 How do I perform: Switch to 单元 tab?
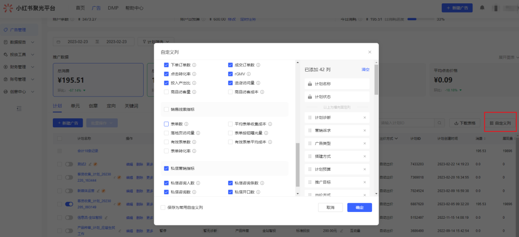click(75, 106)
